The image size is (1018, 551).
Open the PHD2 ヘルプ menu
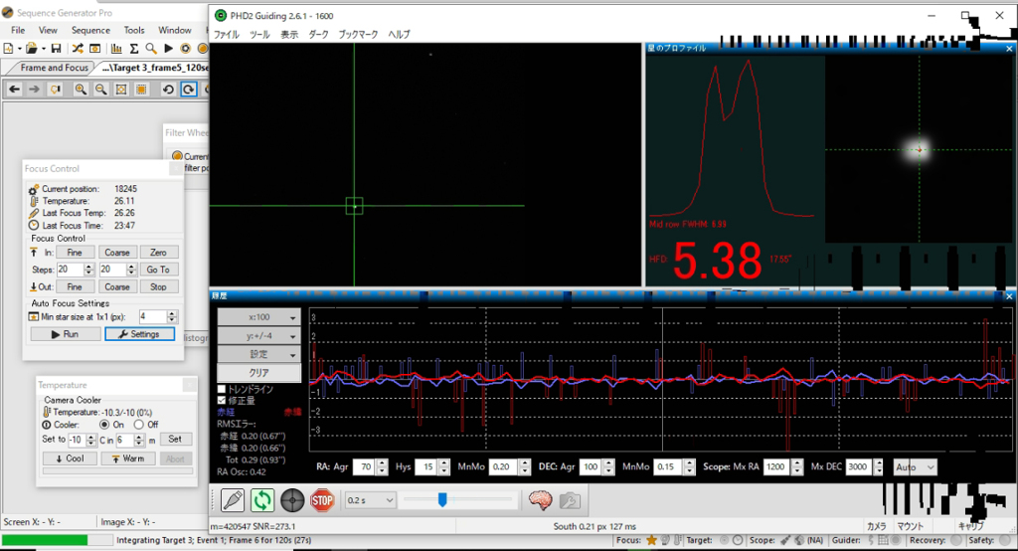(x=399, y=35)
